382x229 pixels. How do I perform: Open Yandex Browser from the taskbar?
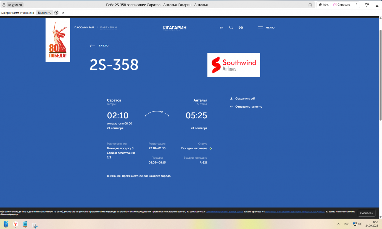[x=16, y=224]
